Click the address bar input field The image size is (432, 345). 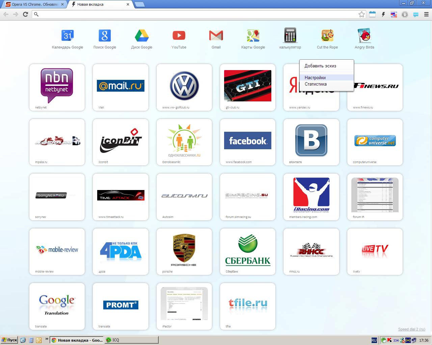[196, 14]
